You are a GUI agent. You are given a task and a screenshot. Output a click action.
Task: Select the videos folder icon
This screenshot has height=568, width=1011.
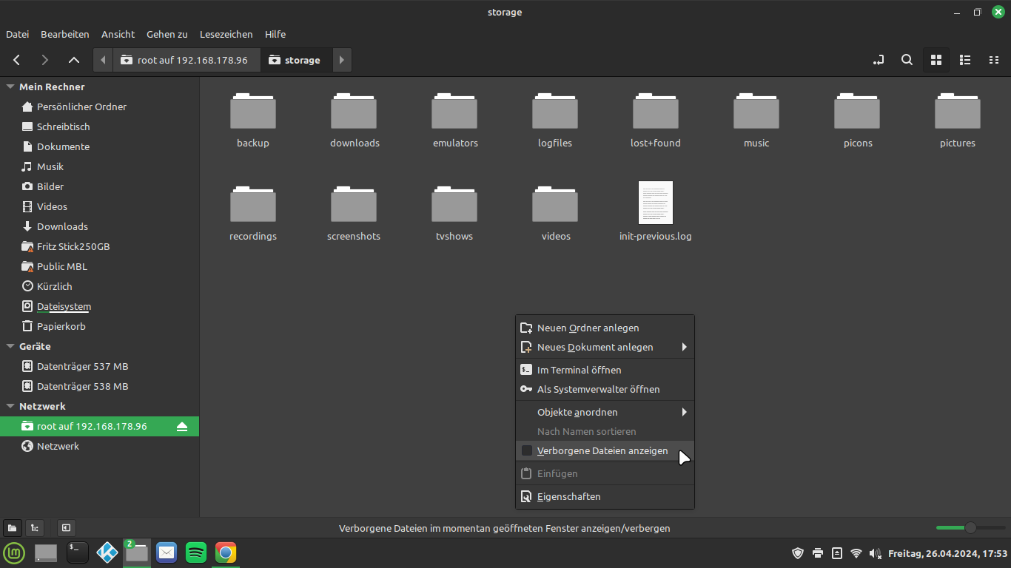click(x=555, y=204)
